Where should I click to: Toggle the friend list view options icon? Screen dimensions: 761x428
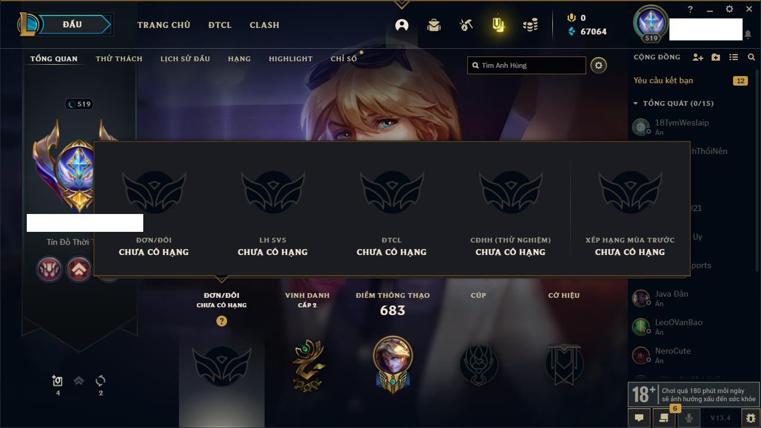tap(734, 57)
